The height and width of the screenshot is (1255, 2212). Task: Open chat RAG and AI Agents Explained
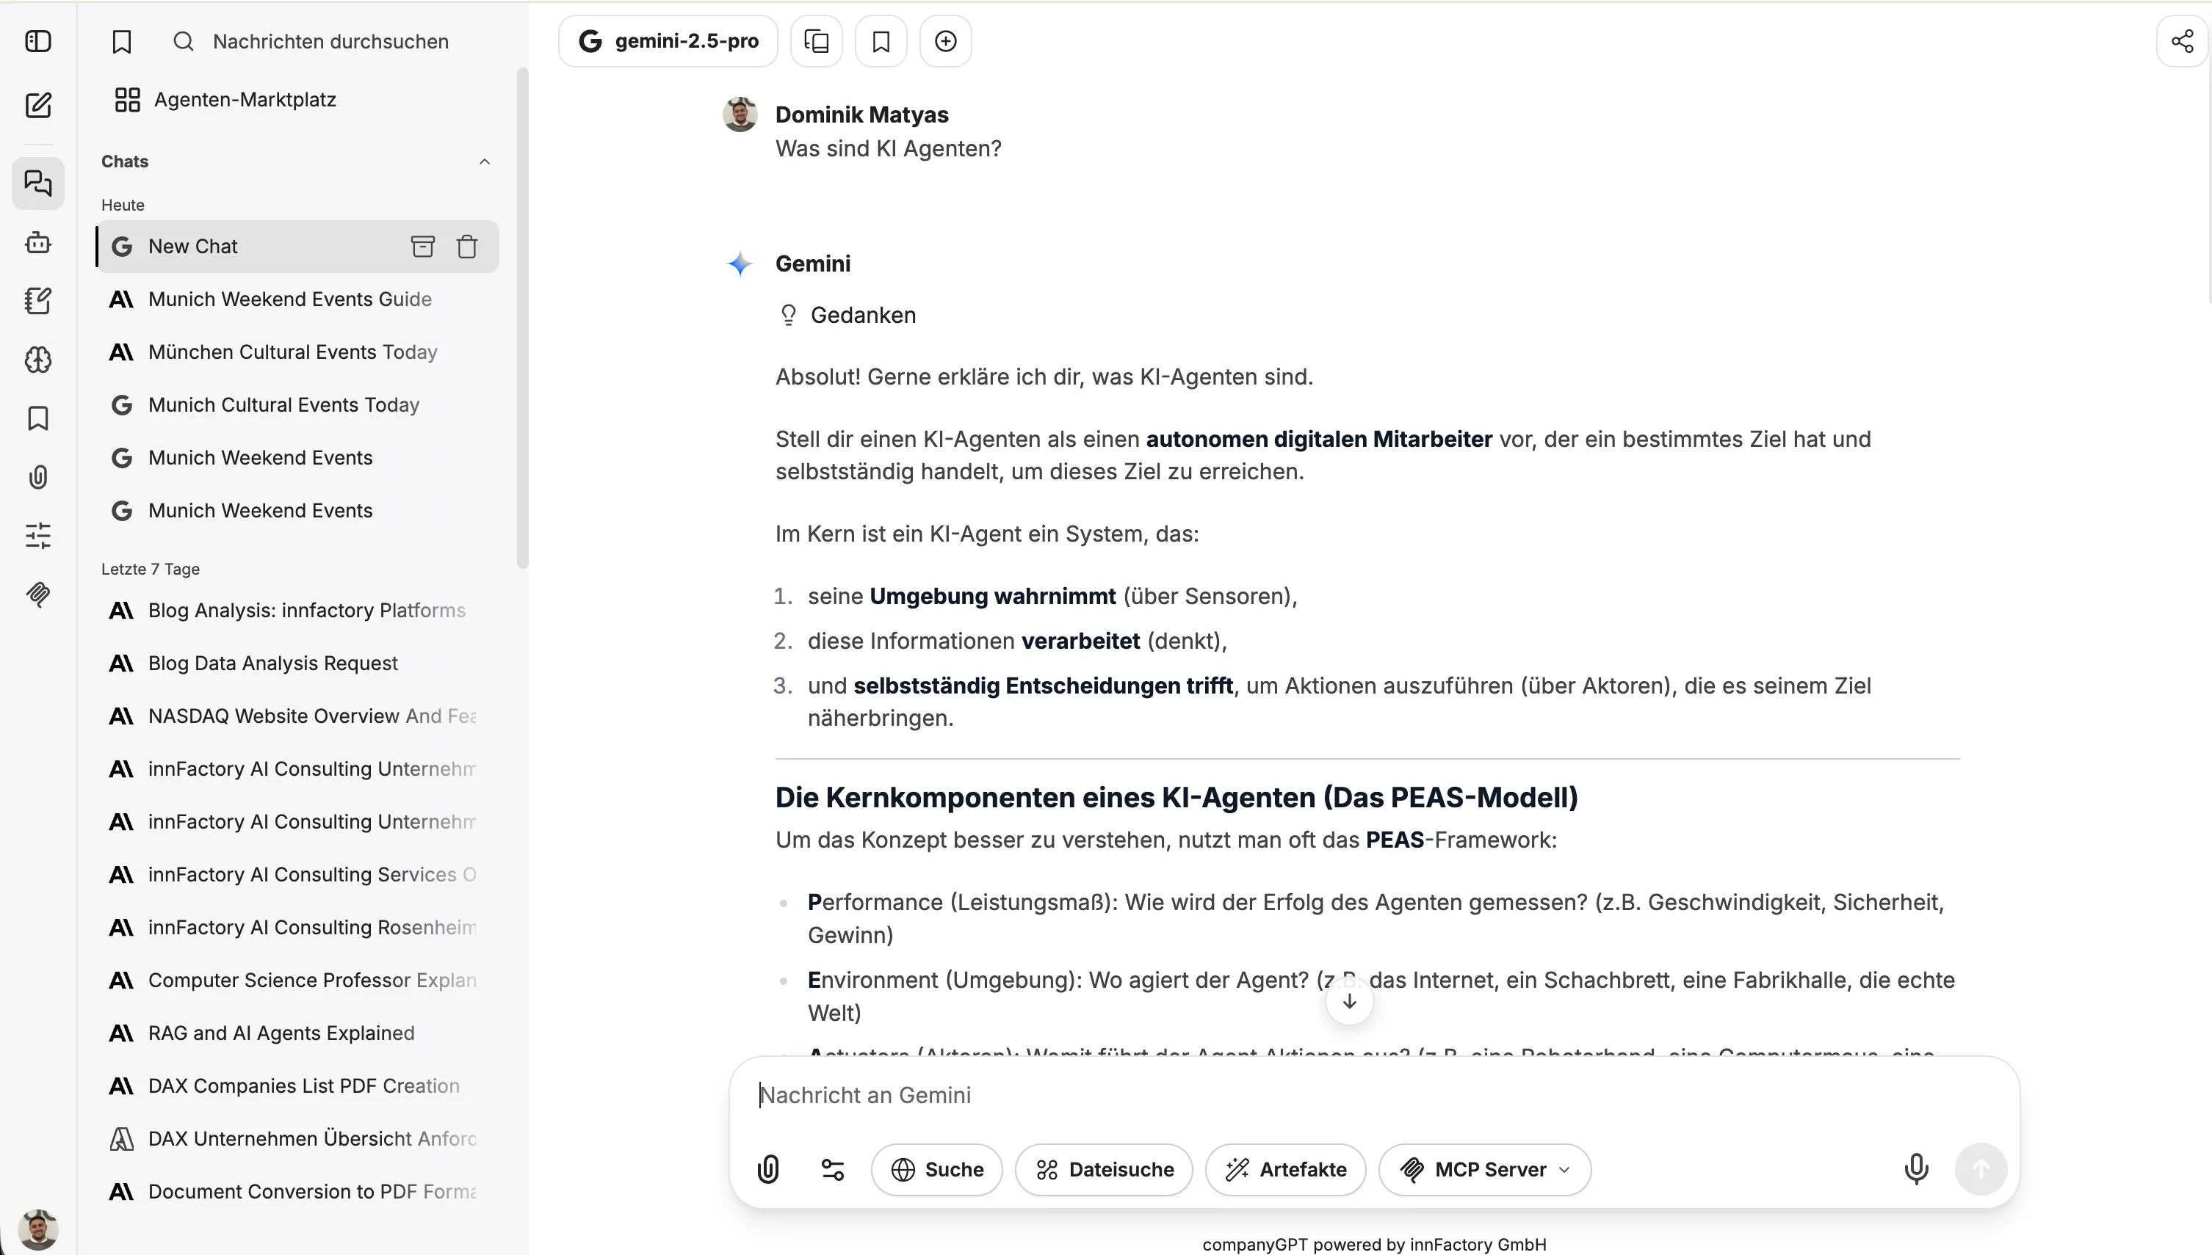pyautogui.click(x=279, y=1033)
